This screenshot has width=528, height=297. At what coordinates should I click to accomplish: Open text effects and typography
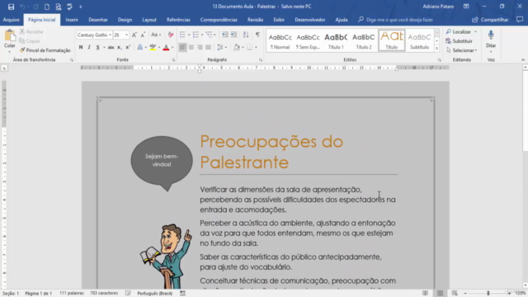(x=140, y=48)
